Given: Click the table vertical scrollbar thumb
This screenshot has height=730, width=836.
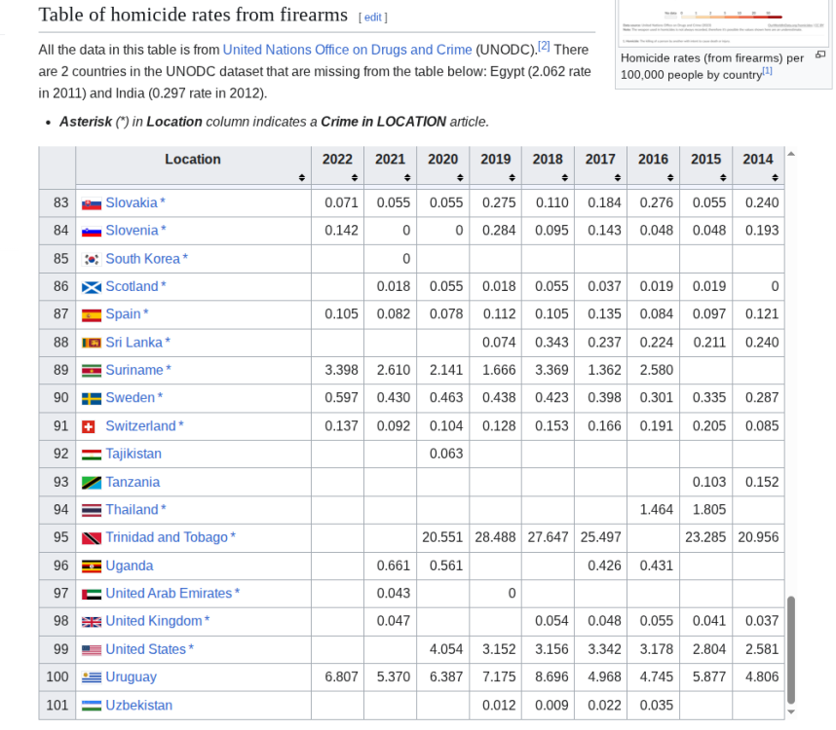Looking at the screenshot, I should click(791, 650).
